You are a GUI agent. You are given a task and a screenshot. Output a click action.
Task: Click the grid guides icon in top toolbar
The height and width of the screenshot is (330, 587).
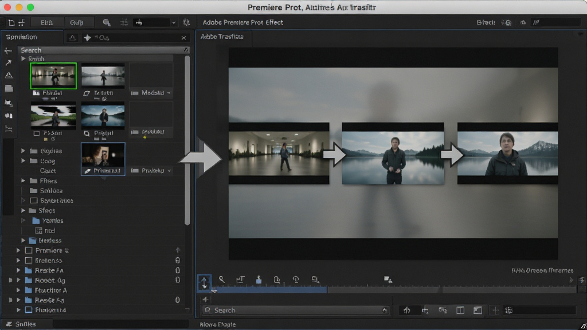(124, 23)
